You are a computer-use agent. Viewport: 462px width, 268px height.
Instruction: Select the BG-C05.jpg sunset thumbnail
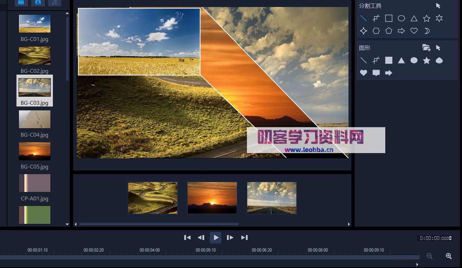click(34, 151)
